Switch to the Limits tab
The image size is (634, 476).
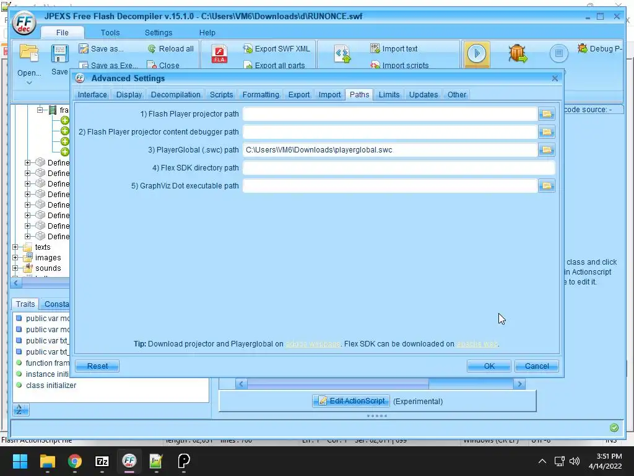tap(389, 95)
